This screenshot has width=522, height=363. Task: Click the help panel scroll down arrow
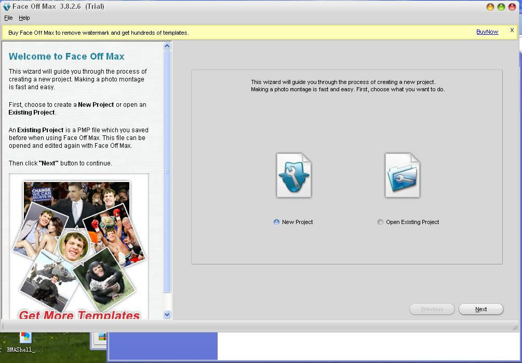[x=167, y=314]
